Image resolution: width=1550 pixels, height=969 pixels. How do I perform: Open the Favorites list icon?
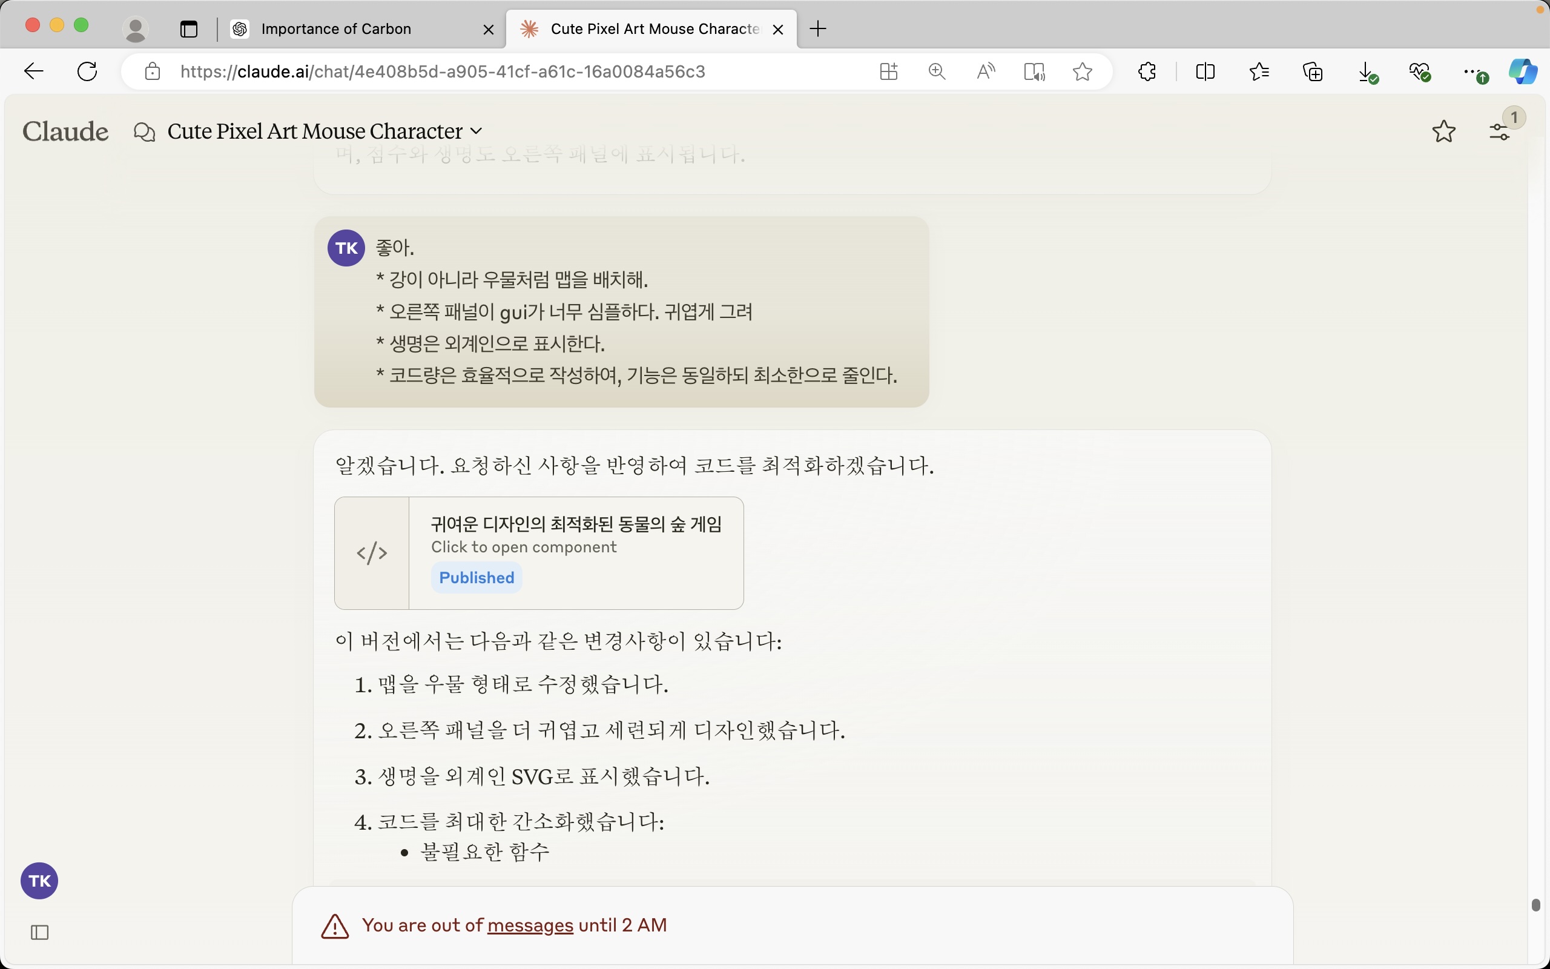pos(1259,71)
